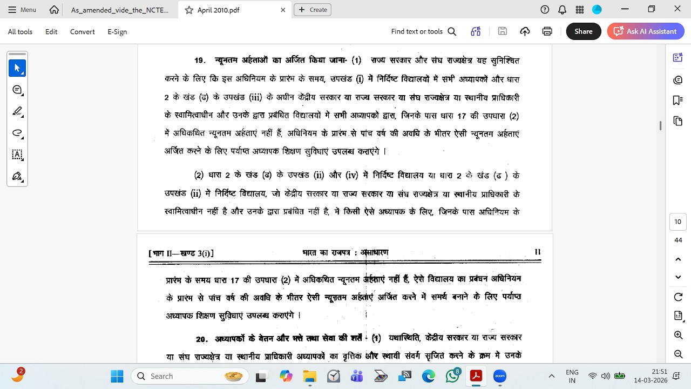
Task: Click the cloud upload icon
Action: point(525,31)
